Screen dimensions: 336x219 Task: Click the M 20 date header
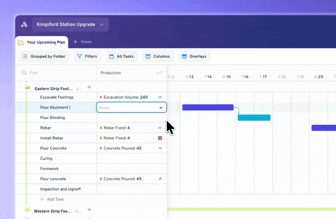pyautogui.click(x=319, y=77)
